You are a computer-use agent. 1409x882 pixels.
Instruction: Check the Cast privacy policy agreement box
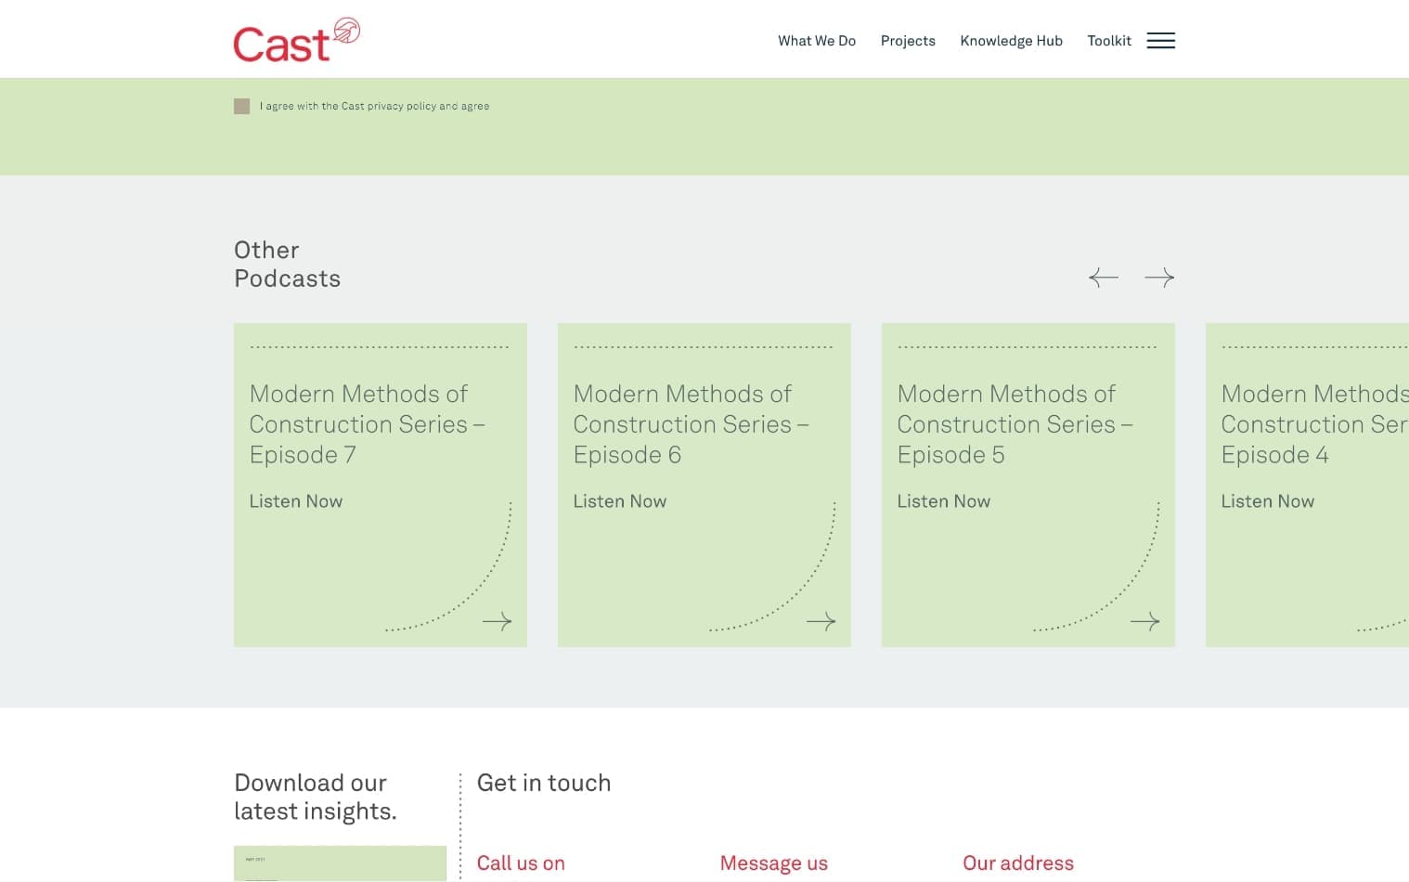click(241, 106)
